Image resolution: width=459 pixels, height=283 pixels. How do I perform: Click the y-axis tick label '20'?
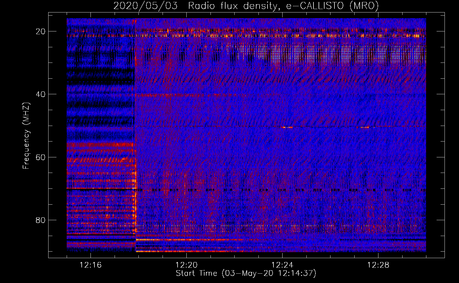(41, 31)
